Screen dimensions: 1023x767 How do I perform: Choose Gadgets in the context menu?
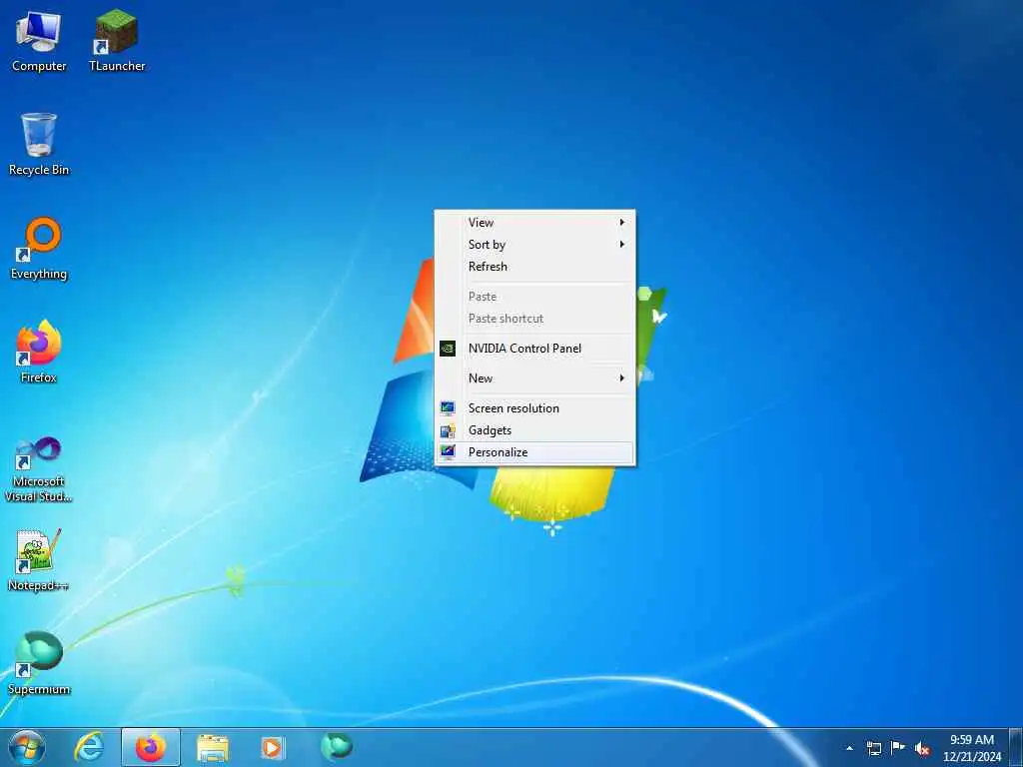[x=534, y=430]
